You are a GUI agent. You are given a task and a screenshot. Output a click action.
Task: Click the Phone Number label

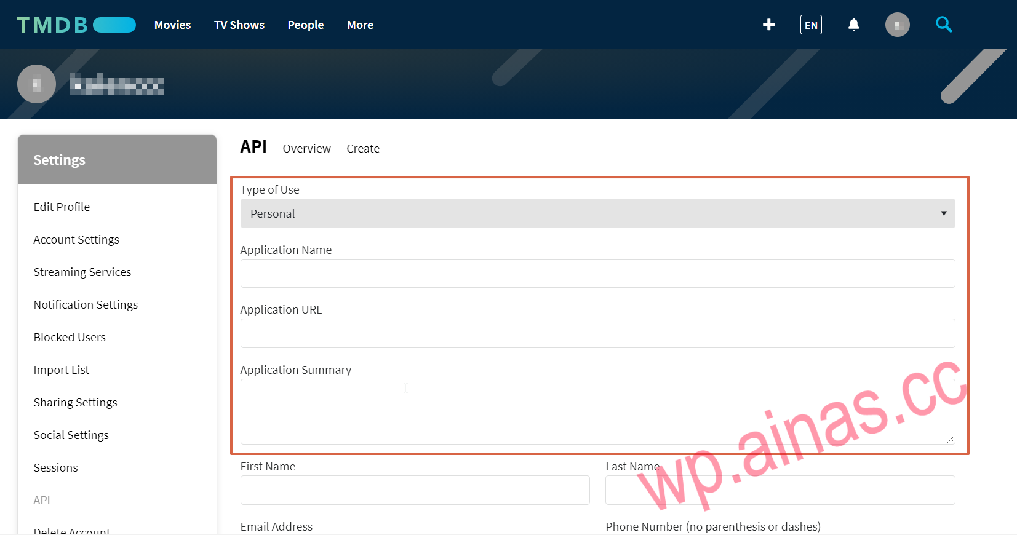(713, 527)
